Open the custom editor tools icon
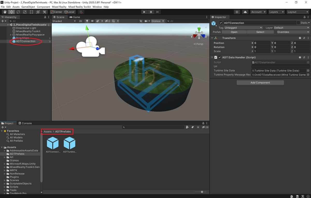Viewport: 311px width, 198px height. pos(45,12)
